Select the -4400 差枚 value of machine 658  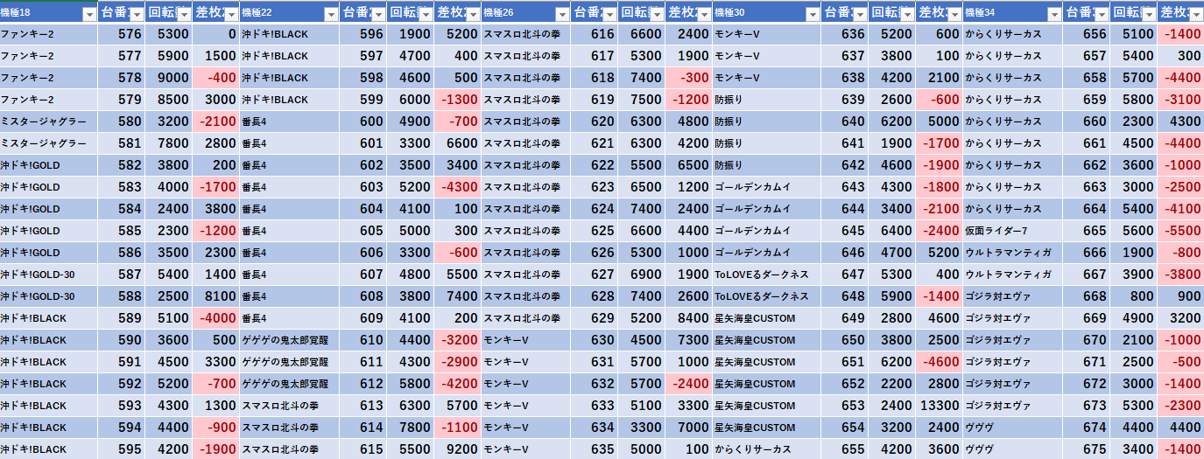(x=1180, y=78)
